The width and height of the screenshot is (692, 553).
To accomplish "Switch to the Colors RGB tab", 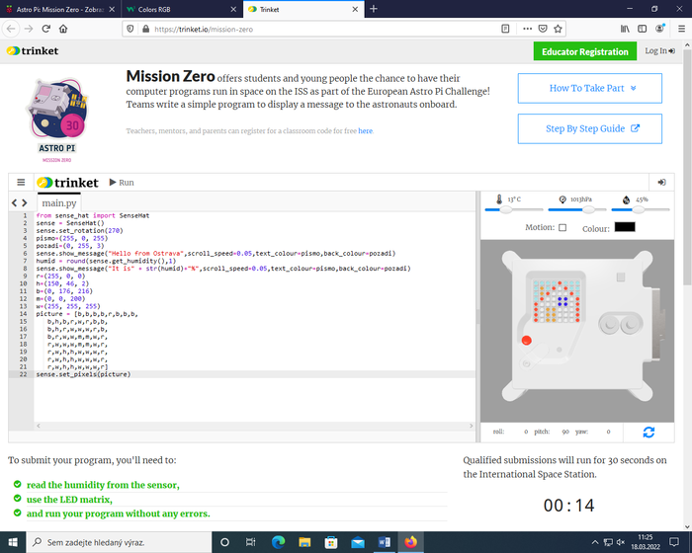I will (x=178, y=9).
